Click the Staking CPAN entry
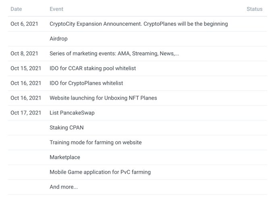This screenshot has height=212, width=274. tap(66, 128)
